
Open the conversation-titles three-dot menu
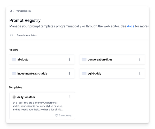[x=140, y=59]
